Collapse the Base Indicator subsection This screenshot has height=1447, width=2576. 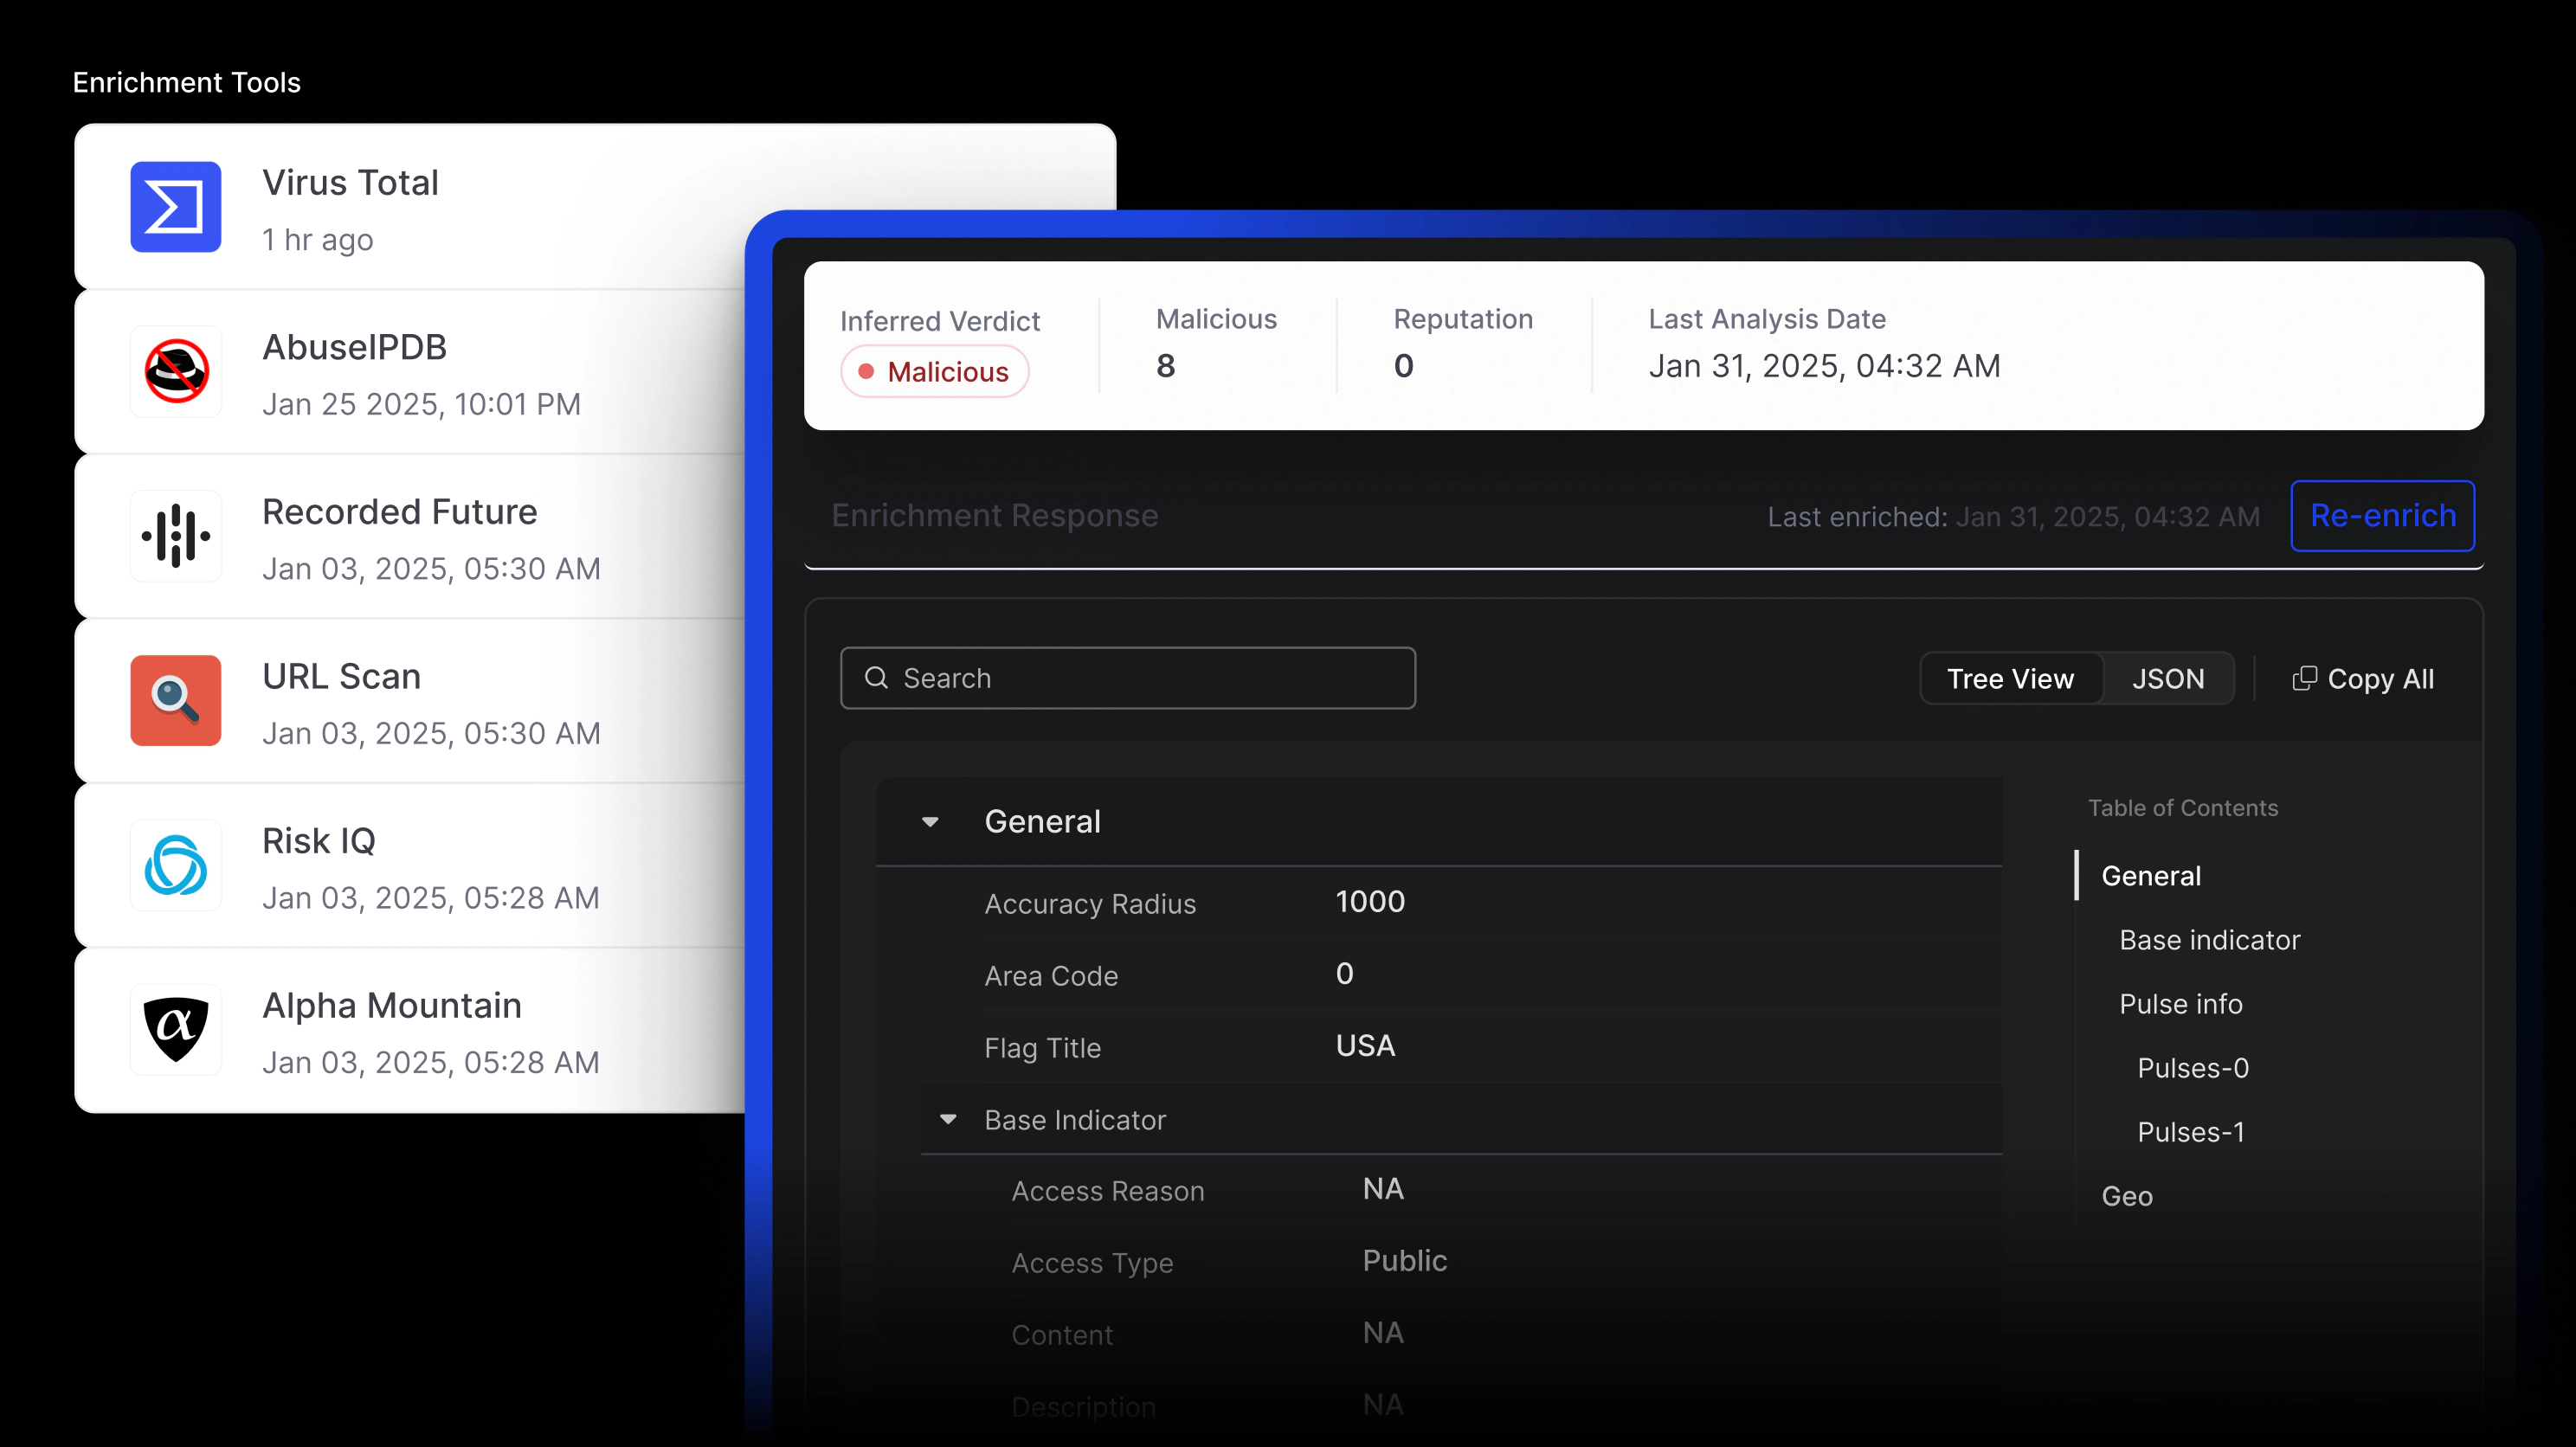tap(948, 1120)
